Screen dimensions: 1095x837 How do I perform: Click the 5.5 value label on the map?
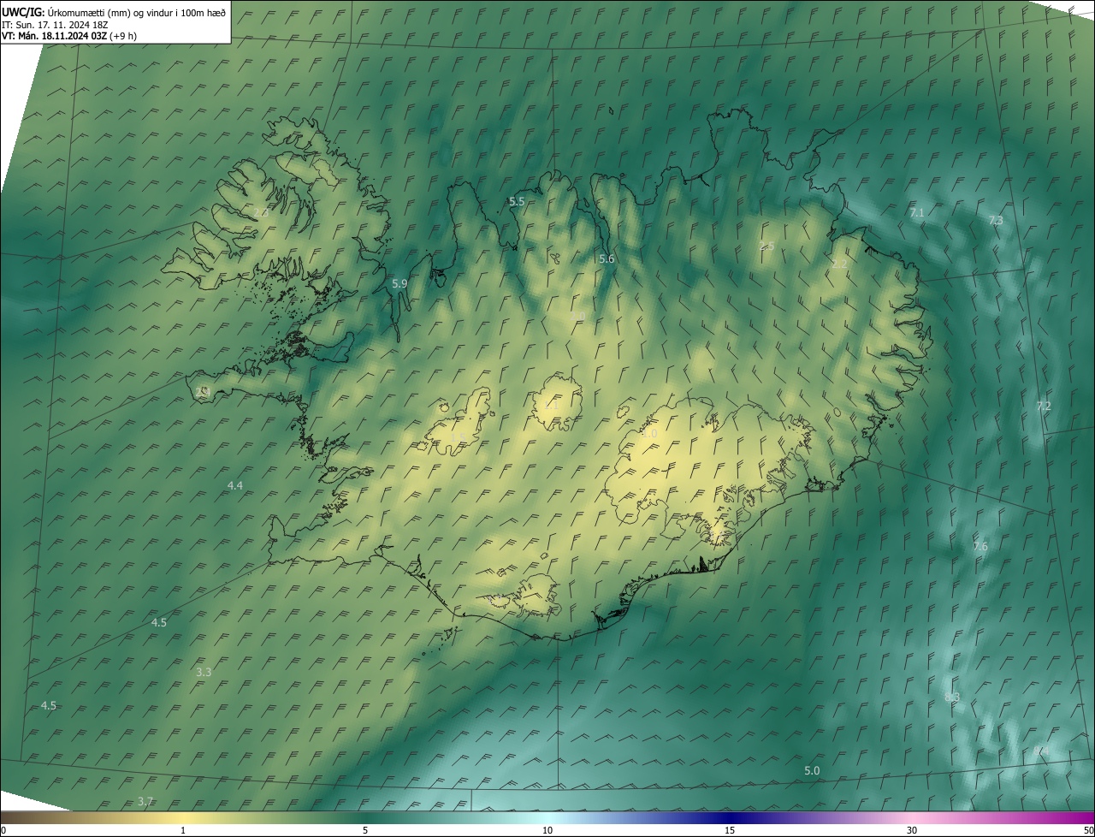517,201
